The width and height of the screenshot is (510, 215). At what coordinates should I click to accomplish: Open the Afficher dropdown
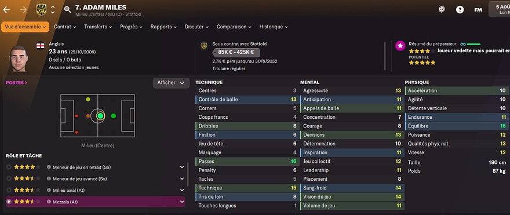point(171,83)
